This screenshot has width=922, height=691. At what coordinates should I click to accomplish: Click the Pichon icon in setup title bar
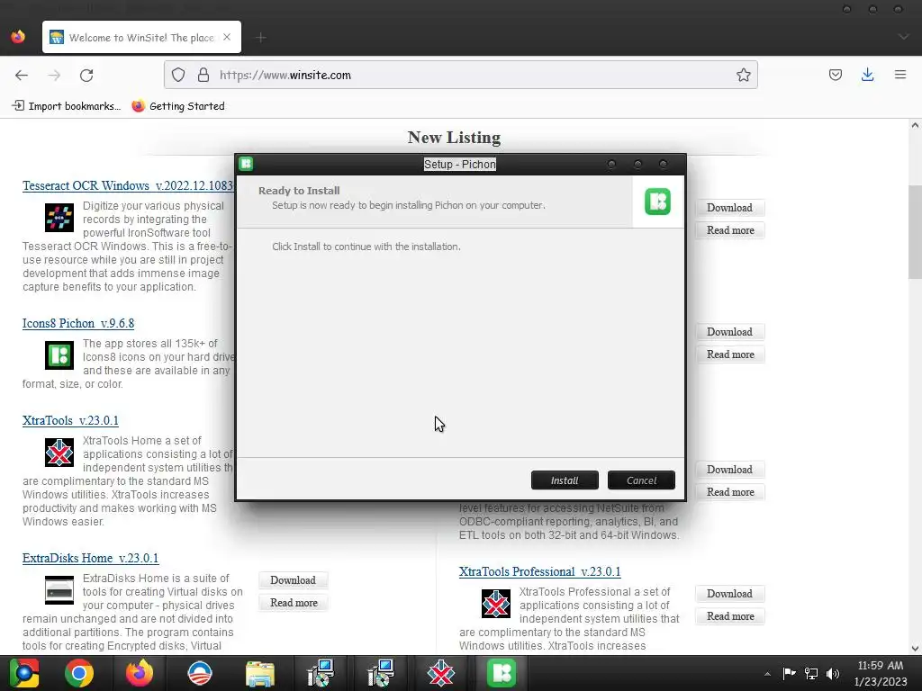246,164
